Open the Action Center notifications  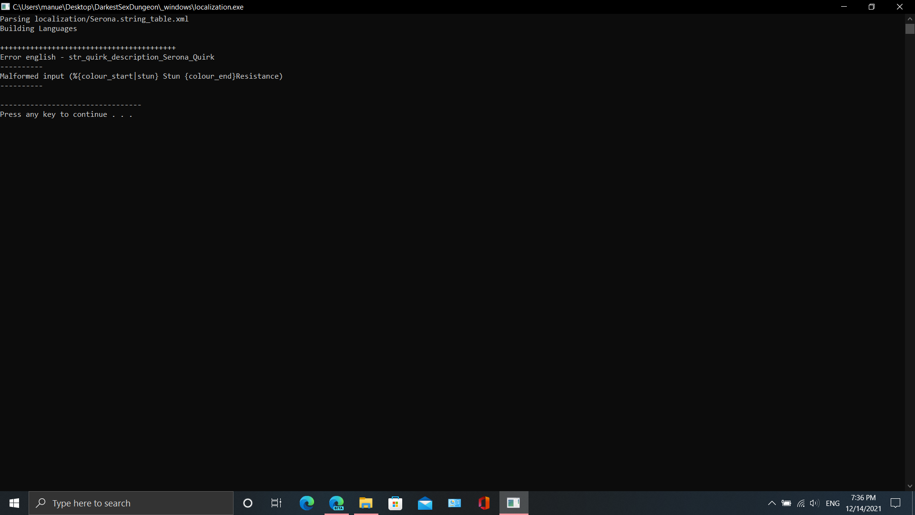895,503
